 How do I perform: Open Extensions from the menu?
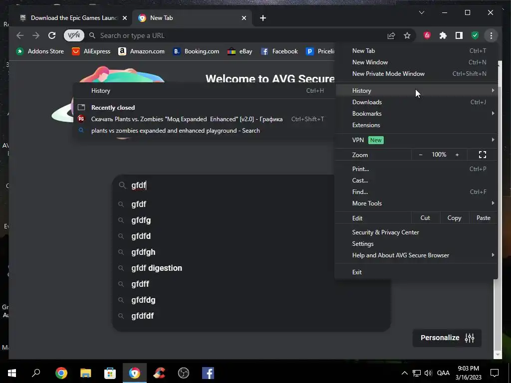click(x=416, y=125)
